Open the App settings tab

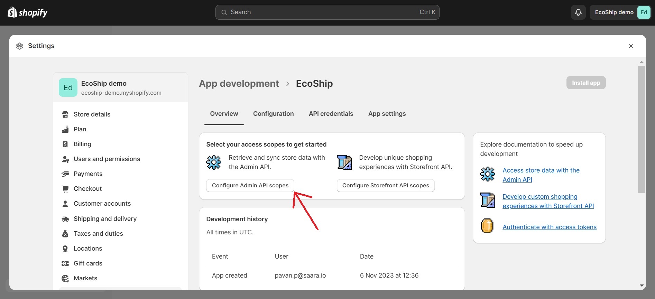tap(387, 114)
